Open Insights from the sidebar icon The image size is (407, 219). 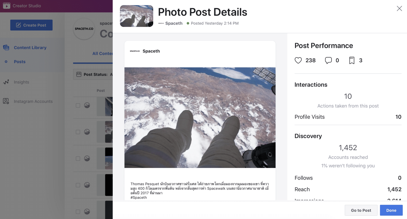pos(6,82)
